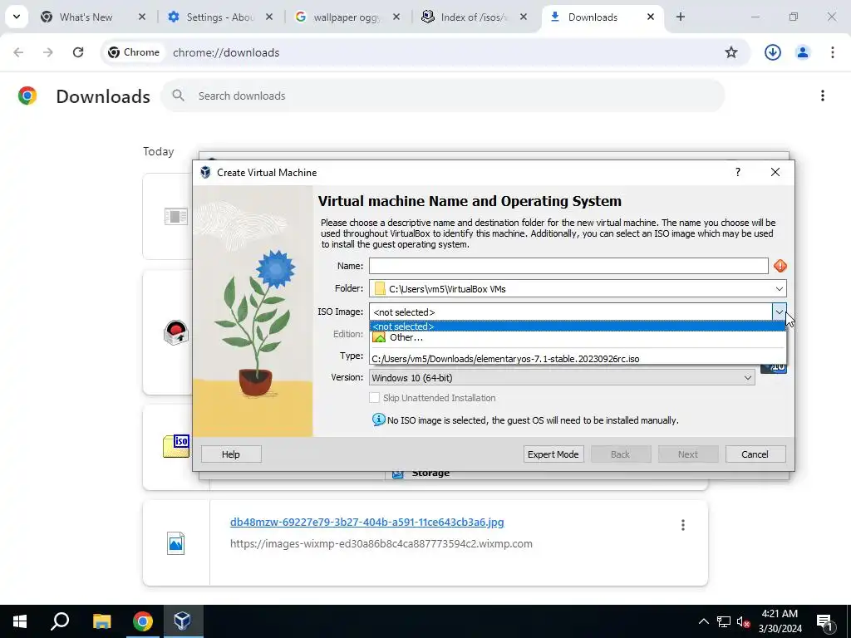Go forward in Chrome
Screen dimensions: 851x638
(48, 52)
